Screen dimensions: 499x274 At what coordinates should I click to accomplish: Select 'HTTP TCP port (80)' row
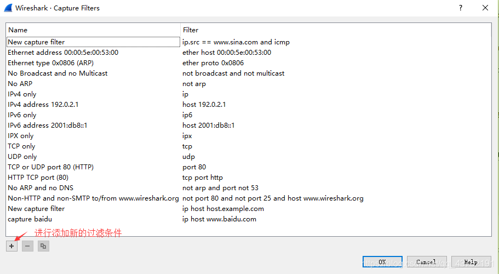tap(38, 177)
